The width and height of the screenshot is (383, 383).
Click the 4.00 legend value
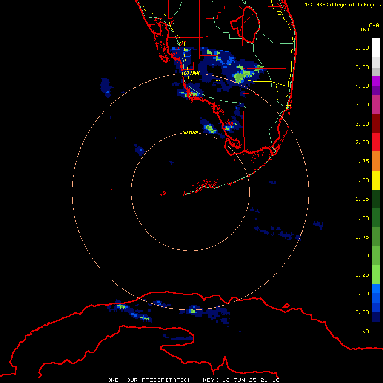click(x=362, y=86)
